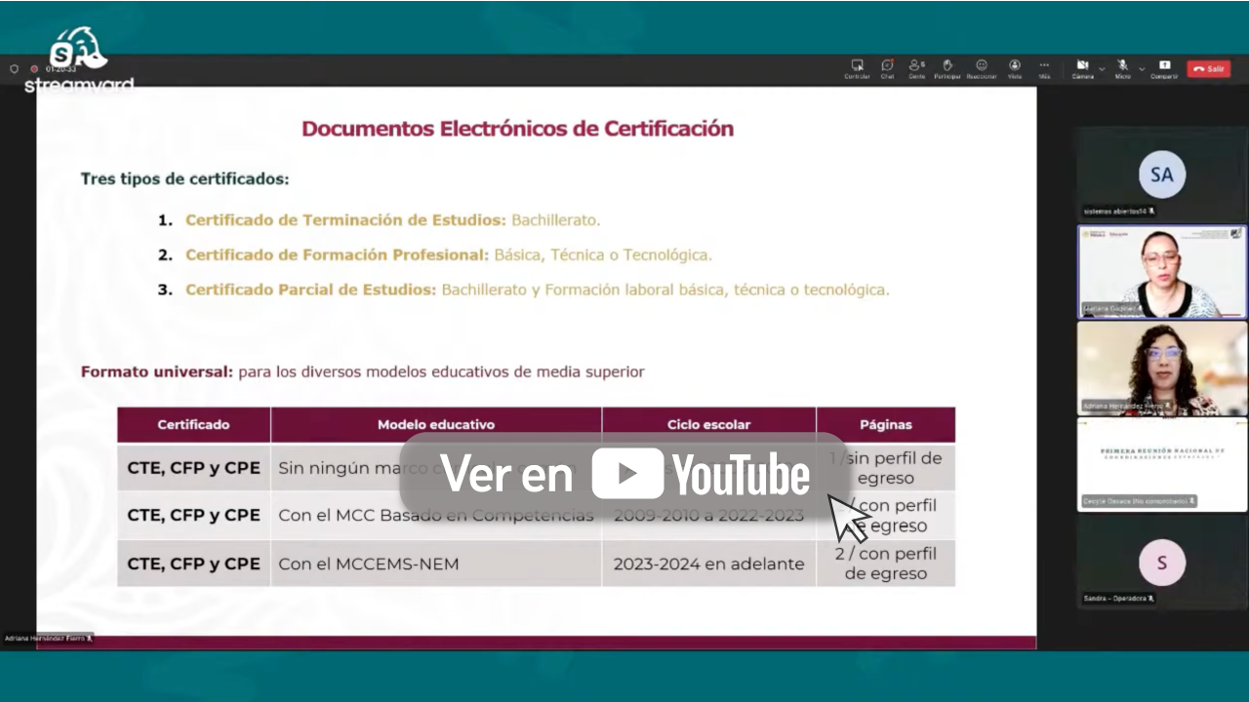Select Adriana Hernández Fierro video tile
This screenshot has width=1249, height=702.
pyautogui.click(x=1162, y=369)
